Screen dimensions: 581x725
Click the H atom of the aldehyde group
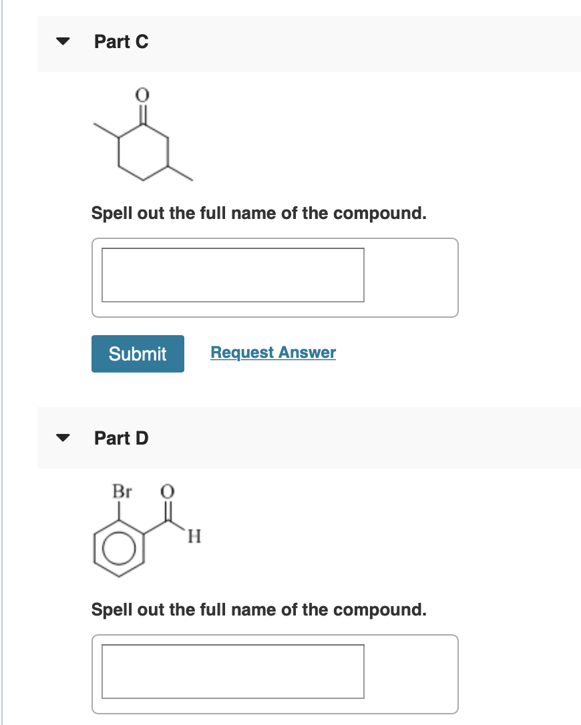[x=193, y=537]
